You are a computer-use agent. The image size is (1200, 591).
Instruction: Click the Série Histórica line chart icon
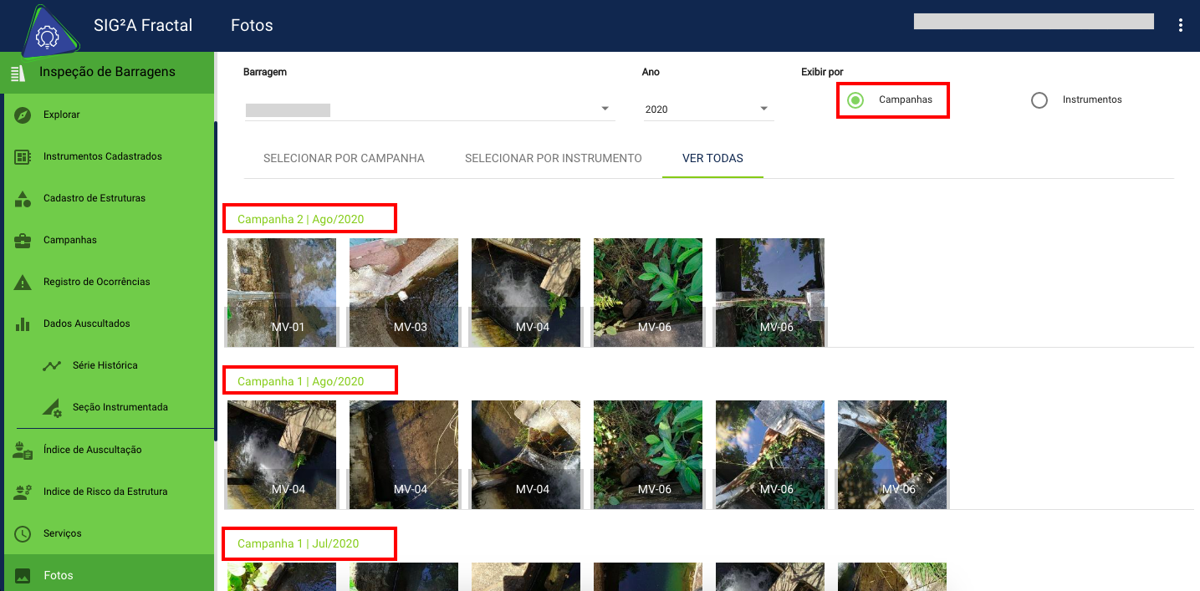point(52,365)
